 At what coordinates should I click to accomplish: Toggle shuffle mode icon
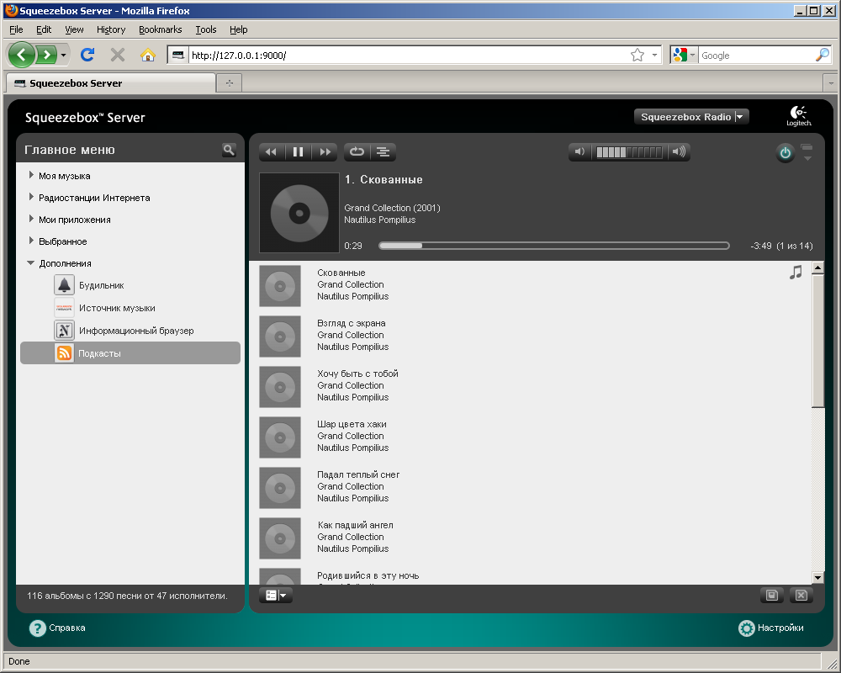(x=383, y=152)
